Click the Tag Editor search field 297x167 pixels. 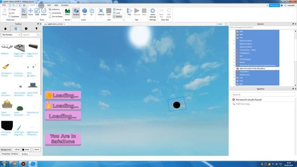tap(263, 95)
